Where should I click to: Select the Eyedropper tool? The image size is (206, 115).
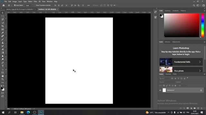(x=3, y=33)
